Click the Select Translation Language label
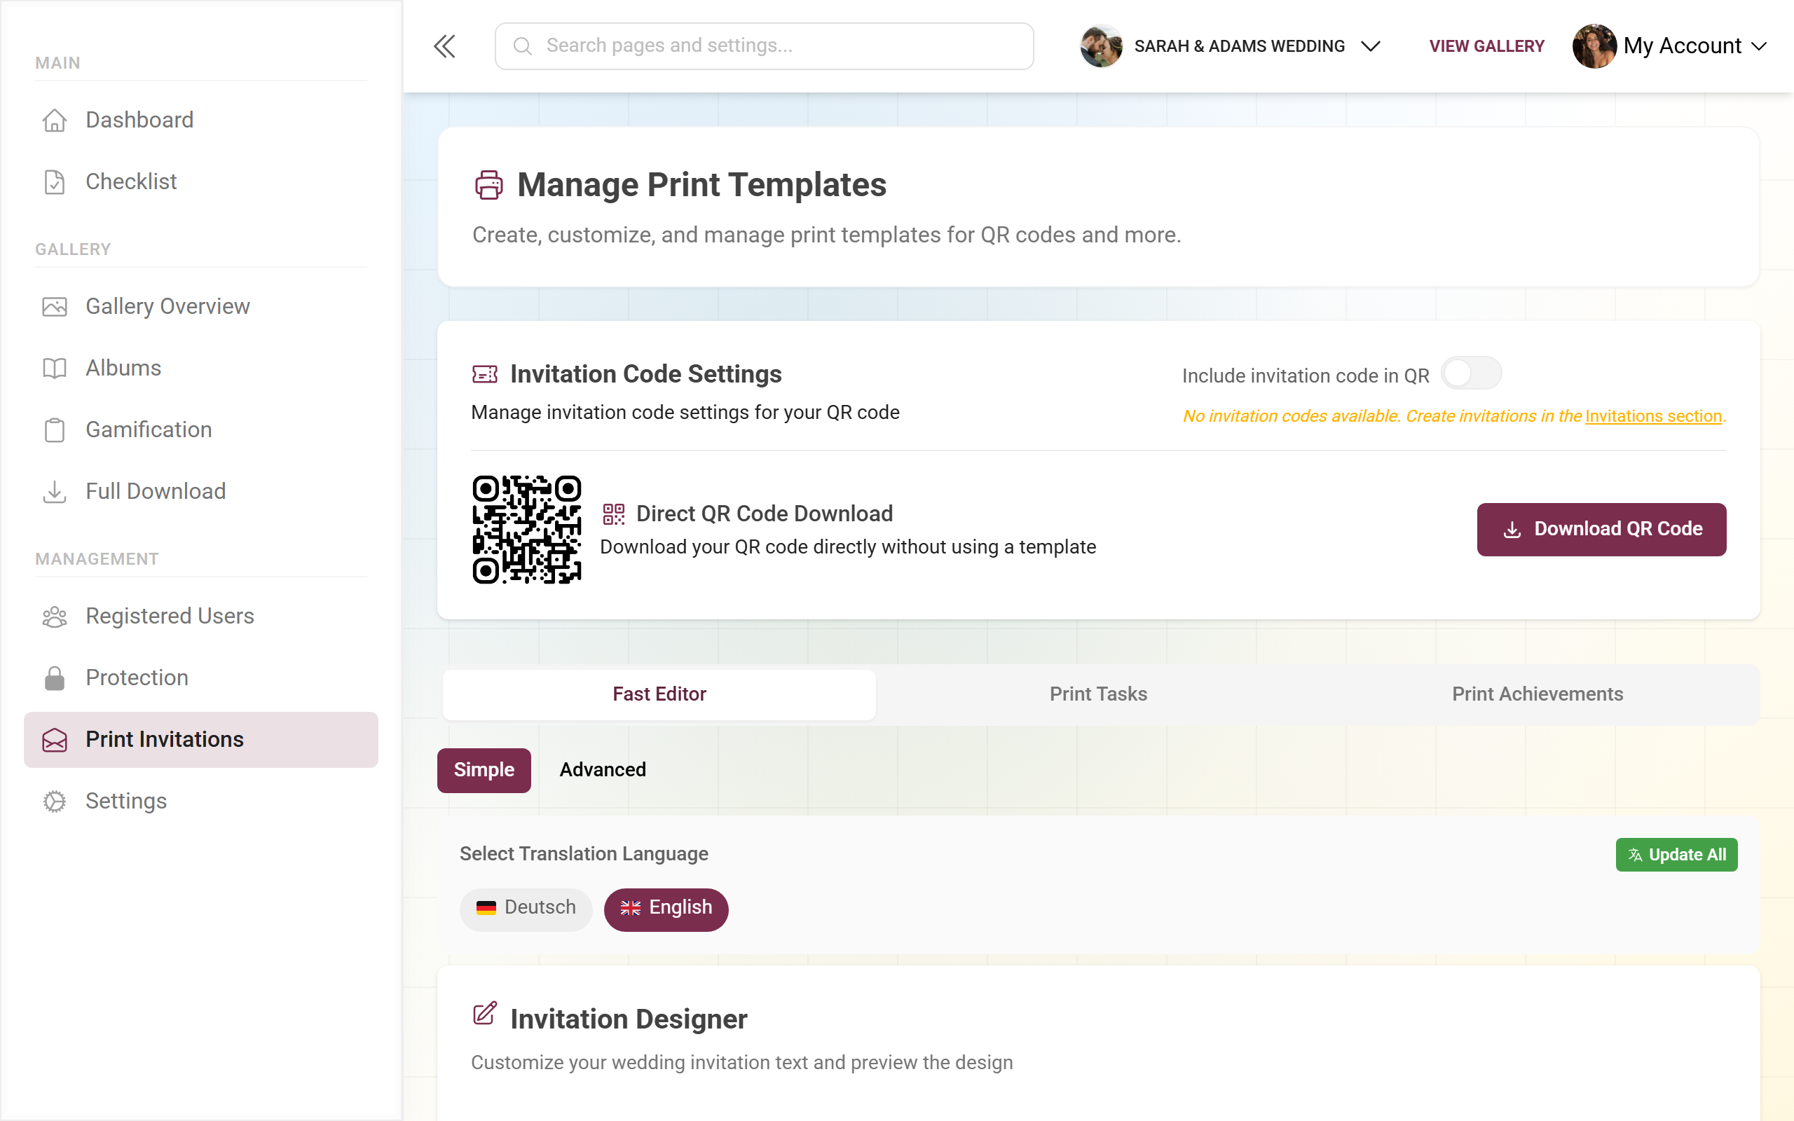Image resolution: width=1794 pixels, height=1121 pixels. 584,854
